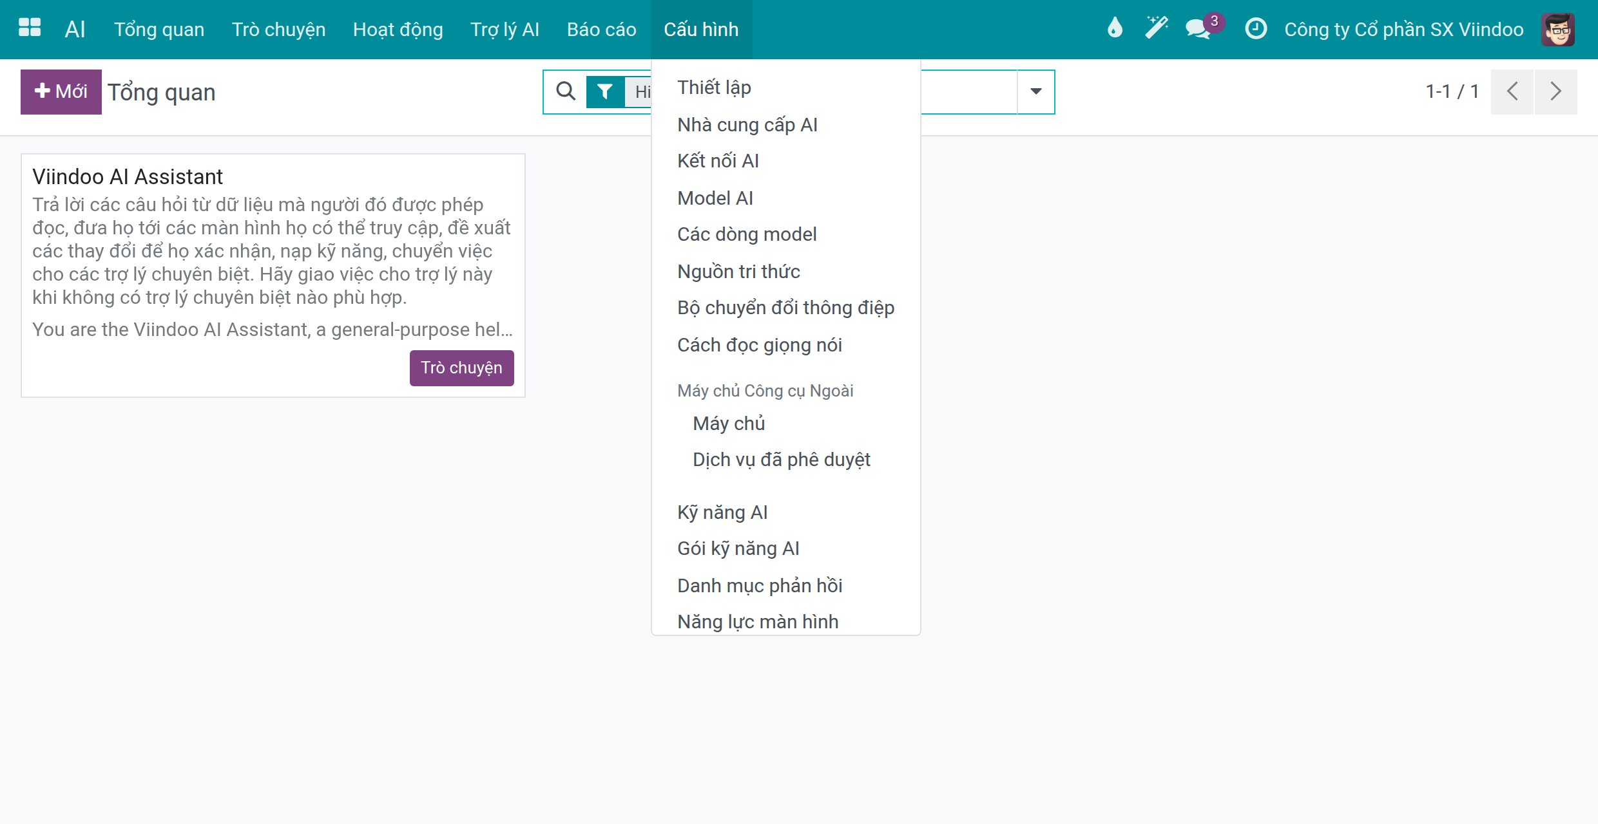Open the Báo cáo menu
The height and width of the screenshot is (824, 1598).
click(601, 29)
